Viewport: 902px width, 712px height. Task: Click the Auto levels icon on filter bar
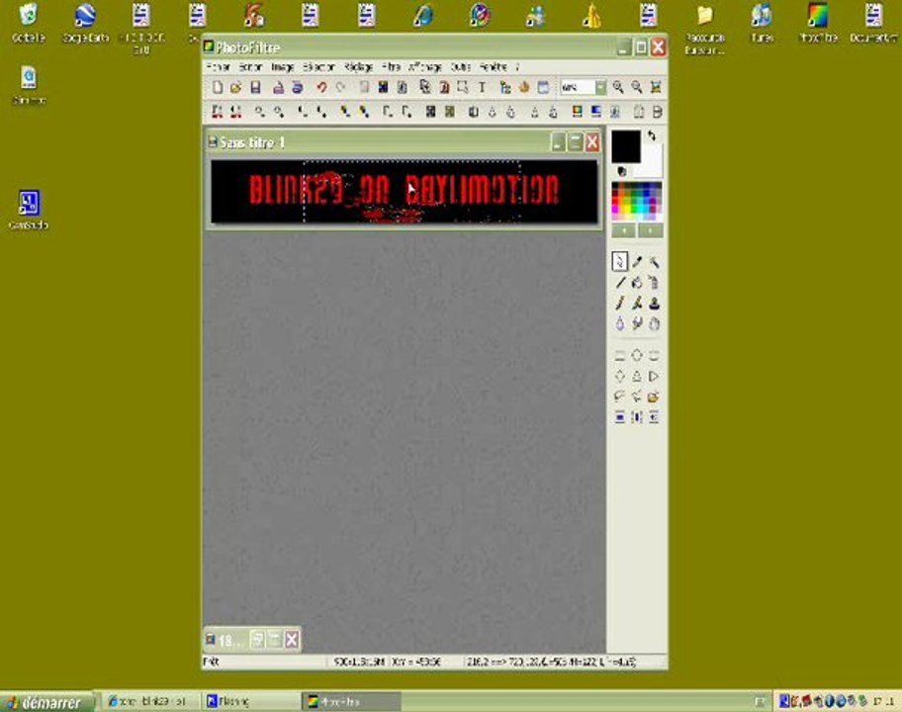point(217,112)
